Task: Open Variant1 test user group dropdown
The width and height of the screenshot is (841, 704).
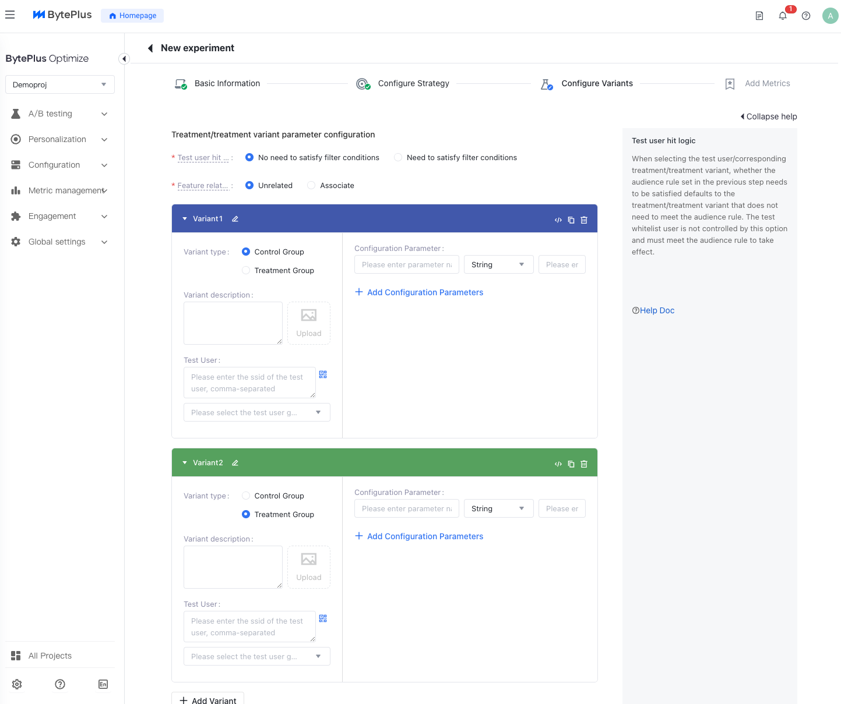Action: pos(257,412)
